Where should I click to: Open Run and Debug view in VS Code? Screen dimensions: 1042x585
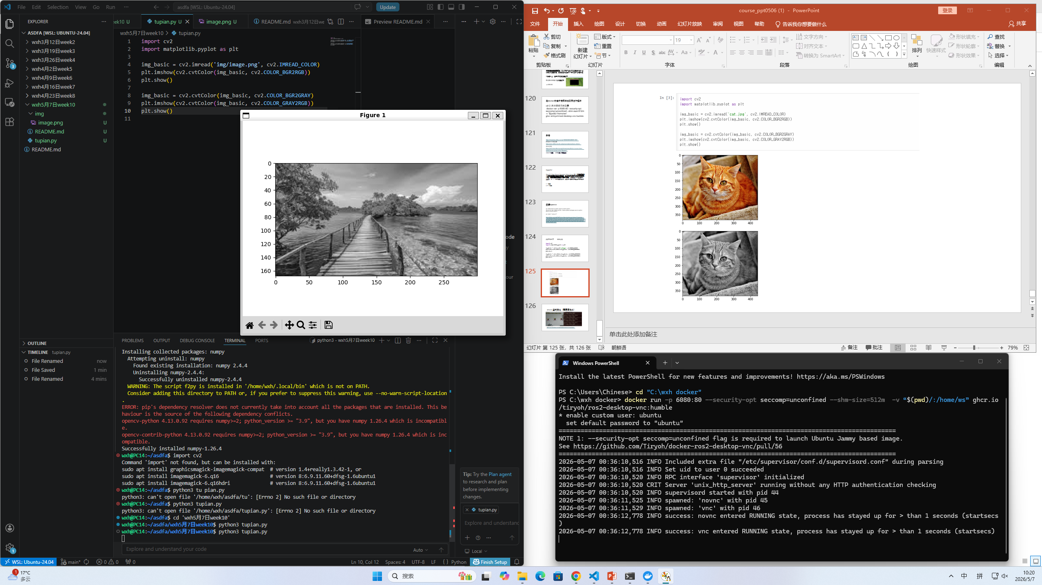click(x=10, y=83)
